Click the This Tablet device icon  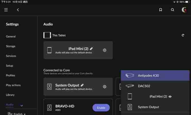47,35
